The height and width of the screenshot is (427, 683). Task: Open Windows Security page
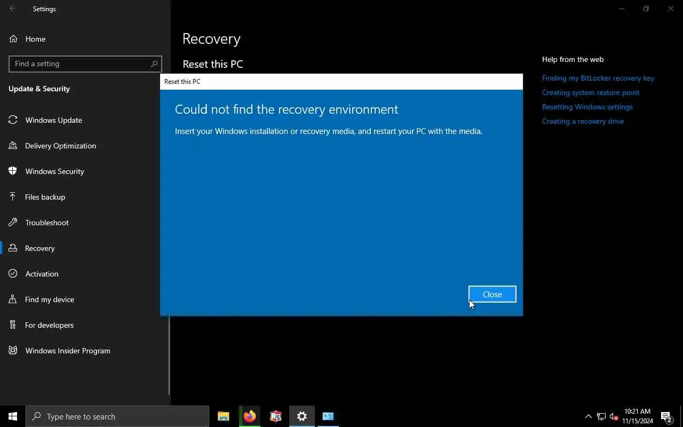click(85, 171)
